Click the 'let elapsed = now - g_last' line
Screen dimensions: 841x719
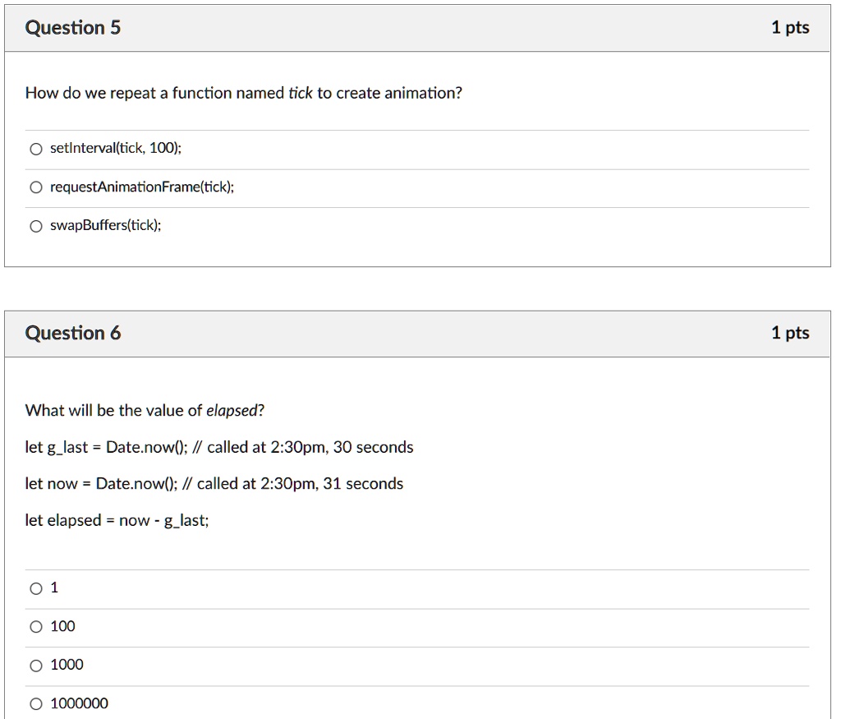117,520
